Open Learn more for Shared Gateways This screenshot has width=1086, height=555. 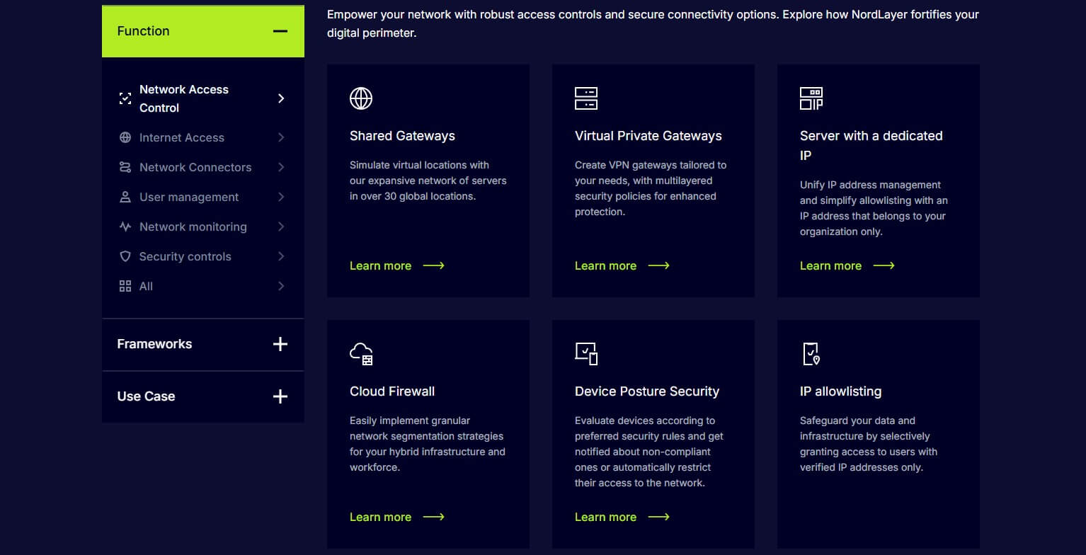[x=381, y=265]
